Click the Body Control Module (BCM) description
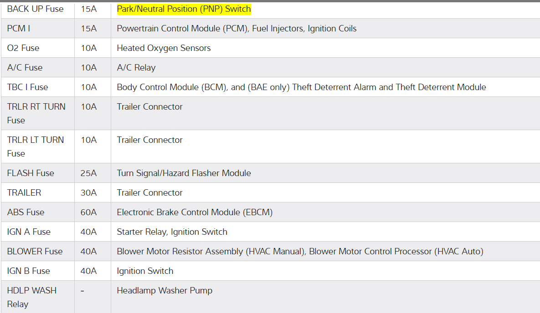This screenshot has width=540, height=313. [301, 87]
